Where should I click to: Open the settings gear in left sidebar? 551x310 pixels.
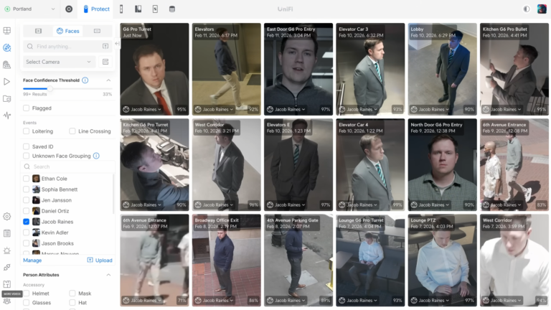click(x=7, y=216)
